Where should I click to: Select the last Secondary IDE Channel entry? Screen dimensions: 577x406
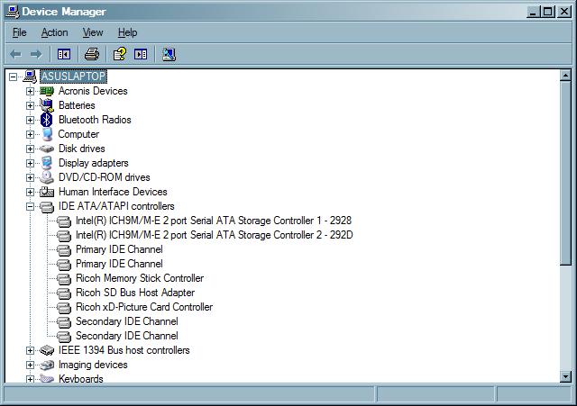click(x=127, y=336)
